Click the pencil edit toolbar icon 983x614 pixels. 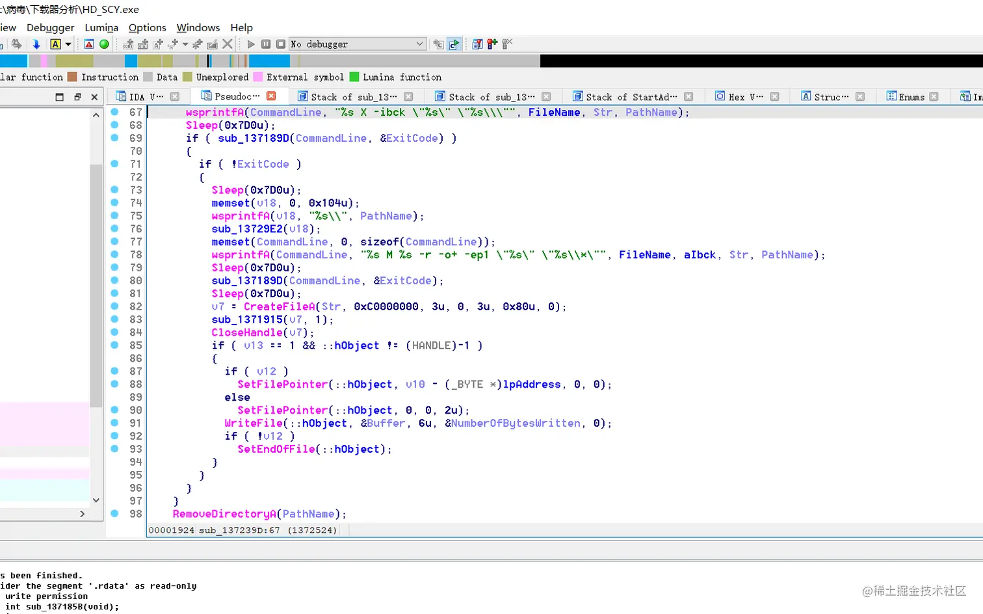click(x=212, y=44)
